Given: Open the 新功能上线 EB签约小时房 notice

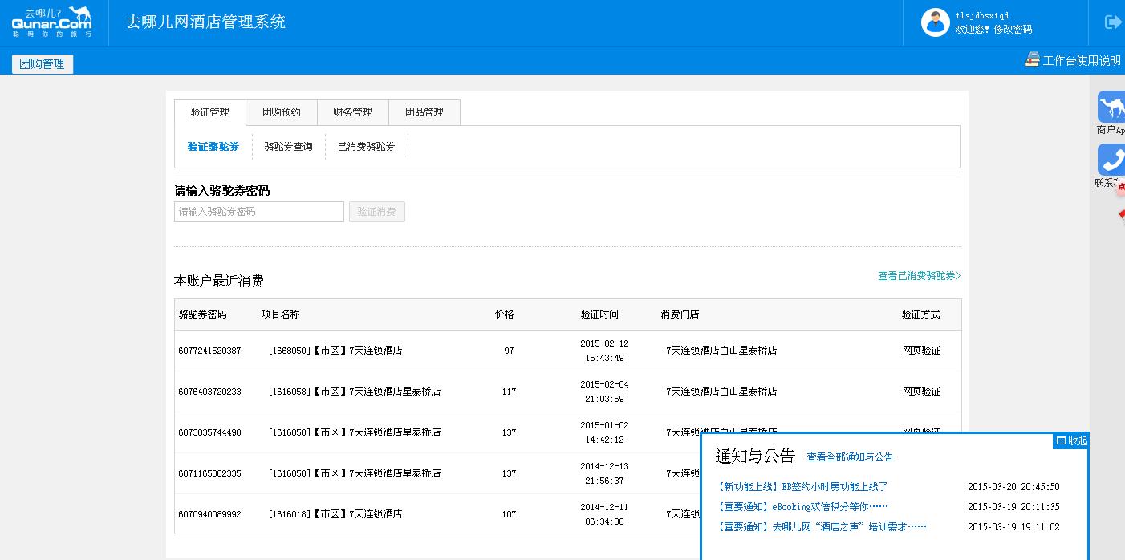Looking at the screenshot, I should pos(802,487).
